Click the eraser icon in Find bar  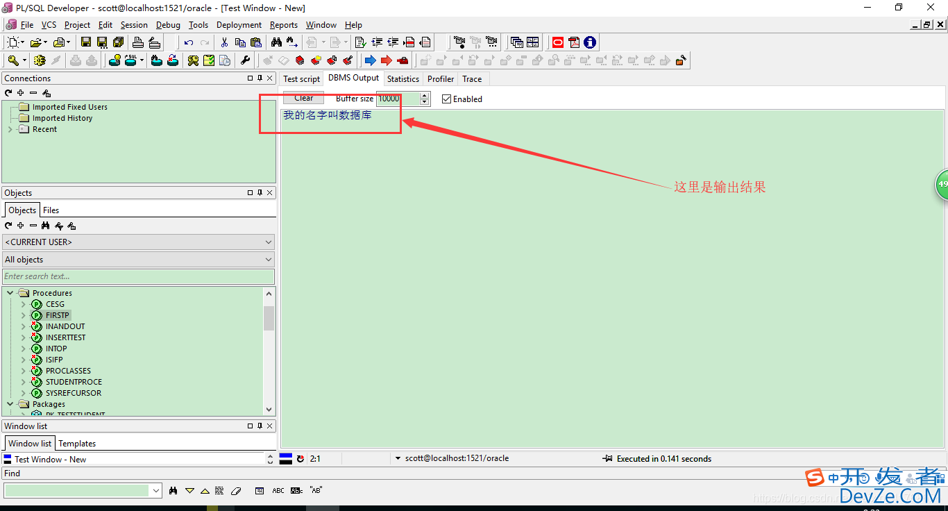235,491
